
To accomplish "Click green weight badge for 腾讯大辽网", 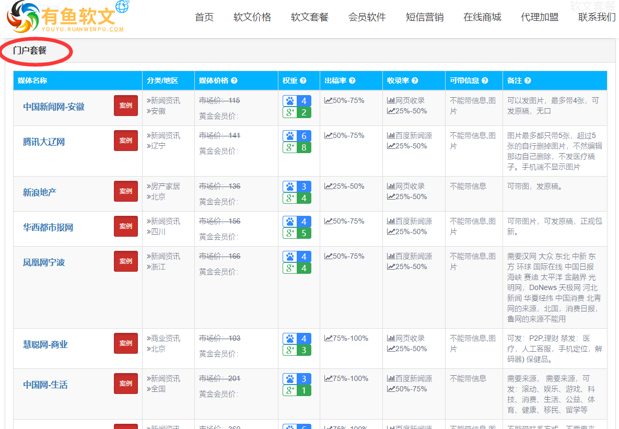I will 297,147.
